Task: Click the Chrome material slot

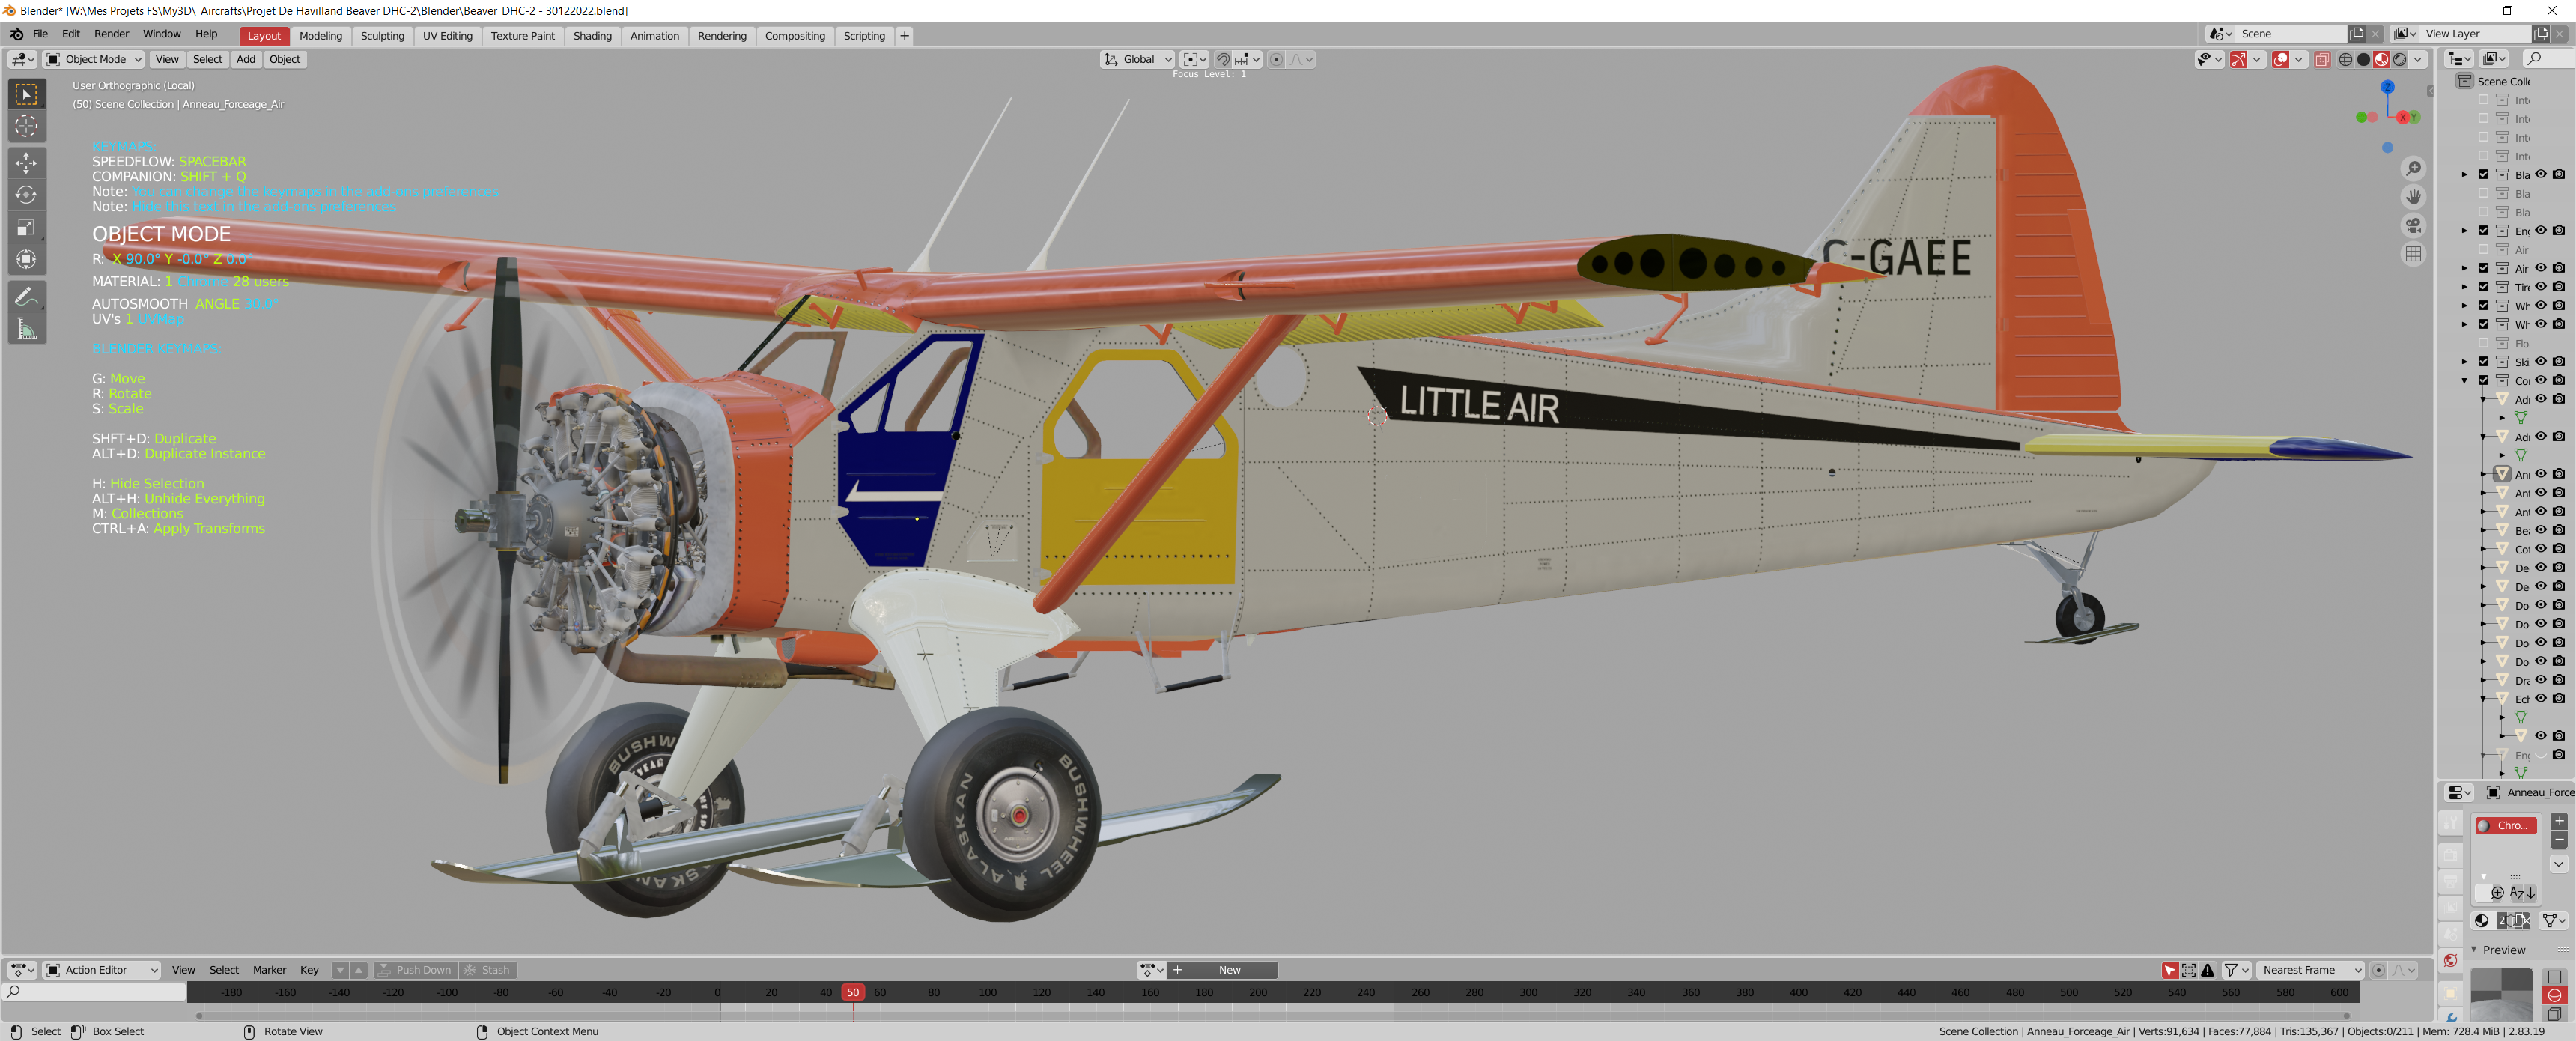Action: point(2505,826)
